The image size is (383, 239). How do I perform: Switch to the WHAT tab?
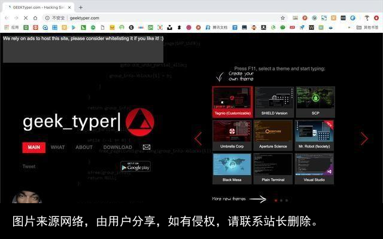pyautogui.click(x=57, y=148)
